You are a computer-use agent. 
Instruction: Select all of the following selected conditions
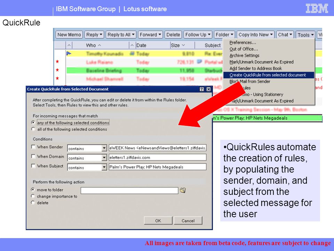[33, 129]
